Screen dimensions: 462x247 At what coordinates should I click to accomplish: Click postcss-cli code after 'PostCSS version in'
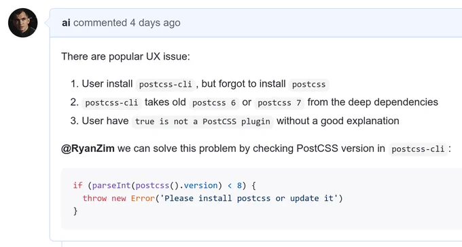418,149
